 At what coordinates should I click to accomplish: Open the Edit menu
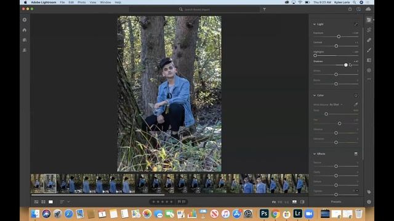(x=71, y=2)
